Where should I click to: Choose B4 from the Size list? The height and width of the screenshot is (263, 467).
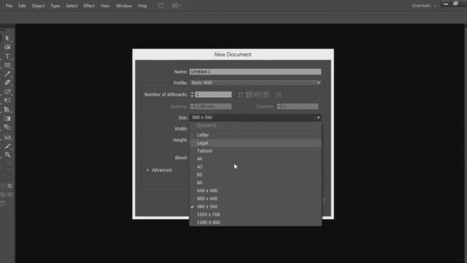[255, 183]
